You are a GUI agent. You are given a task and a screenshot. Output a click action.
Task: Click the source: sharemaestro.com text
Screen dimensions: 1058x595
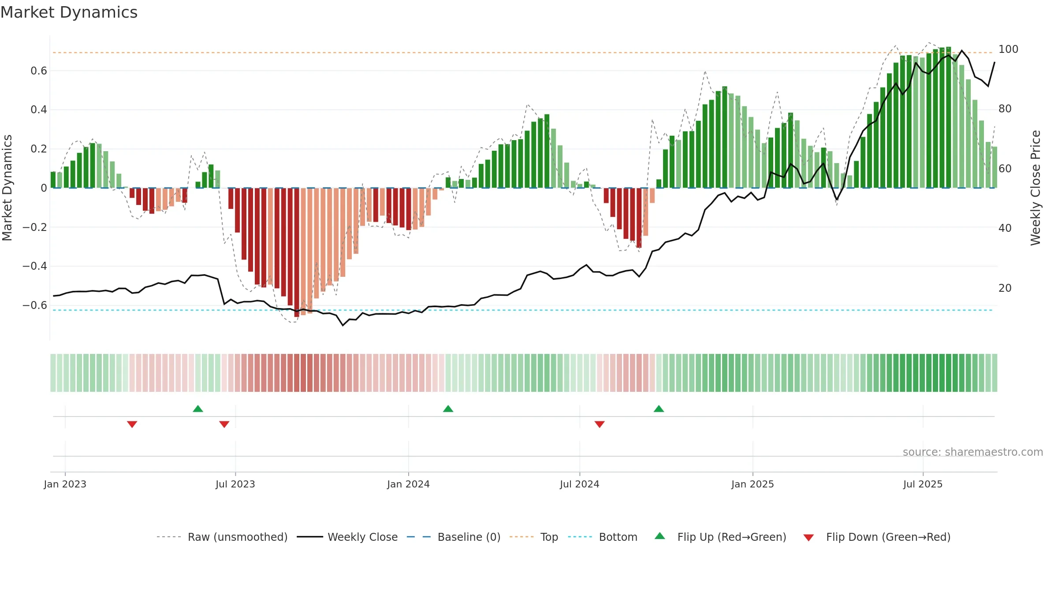click(973, 452)
